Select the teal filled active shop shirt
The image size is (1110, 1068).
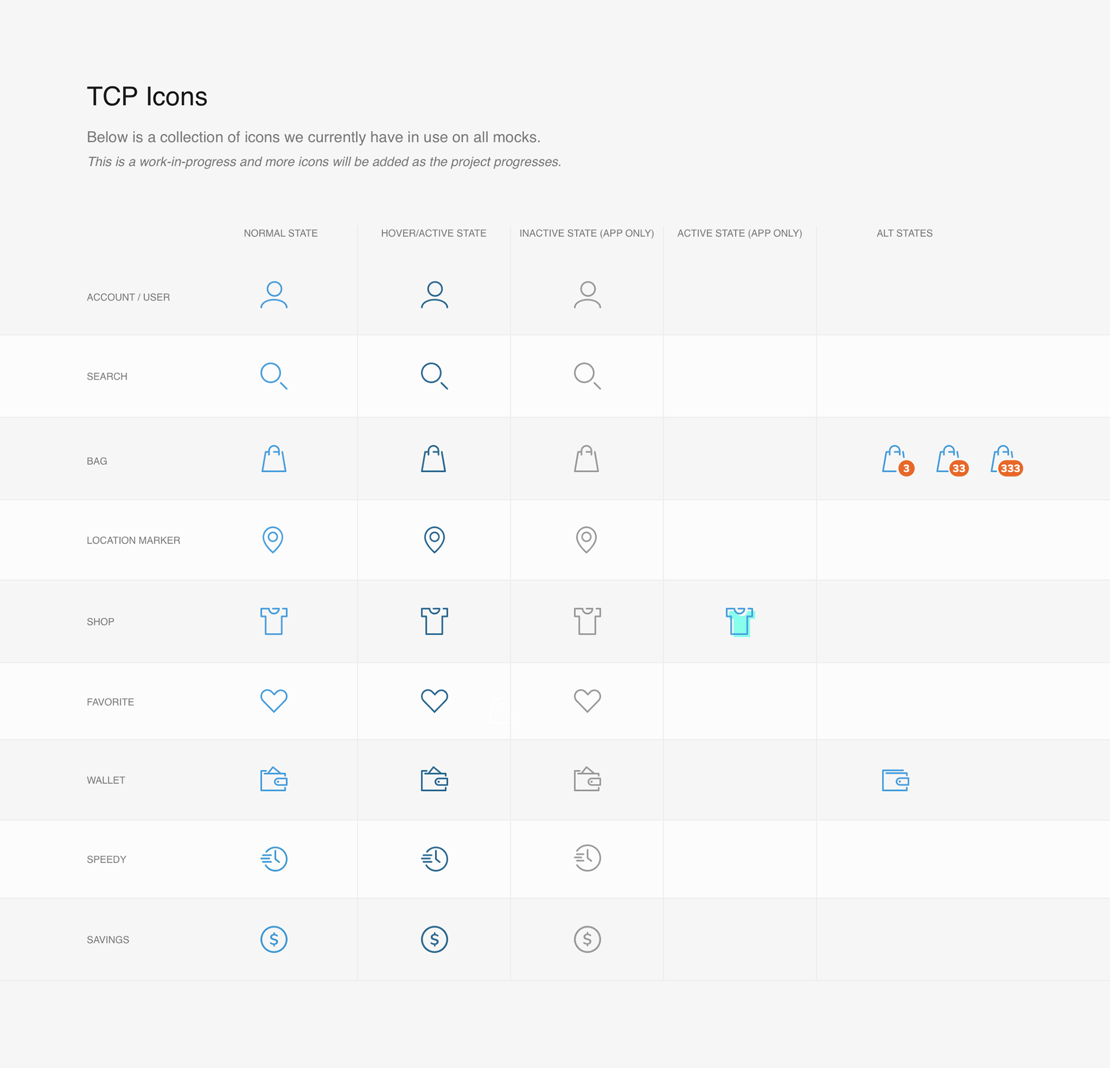pyautogui.click(x=740, y=622)
